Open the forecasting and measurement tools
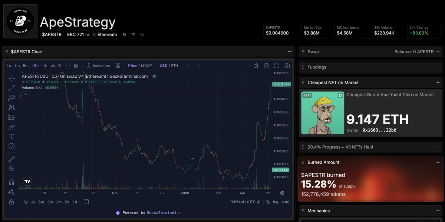Viewport: 445px width, 222px height. pos(11,117)
